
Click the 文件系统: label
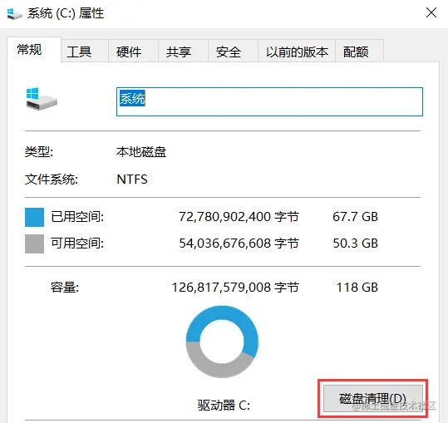(x=52, y=180)
